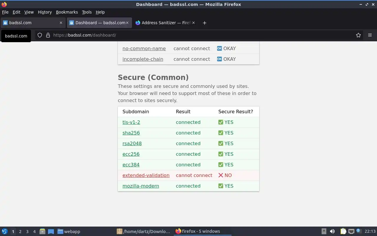The height and width of the screenshot is (236, 377).
Task: Switch to workspace 2 in the taskbar
Action: [20, 232]
